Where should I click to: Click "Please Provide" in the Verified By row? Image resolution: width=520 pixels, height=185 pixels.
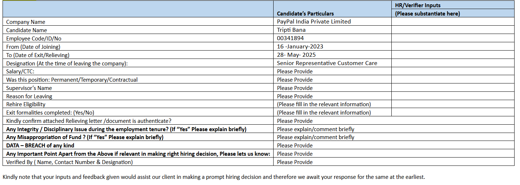point(295,162)
